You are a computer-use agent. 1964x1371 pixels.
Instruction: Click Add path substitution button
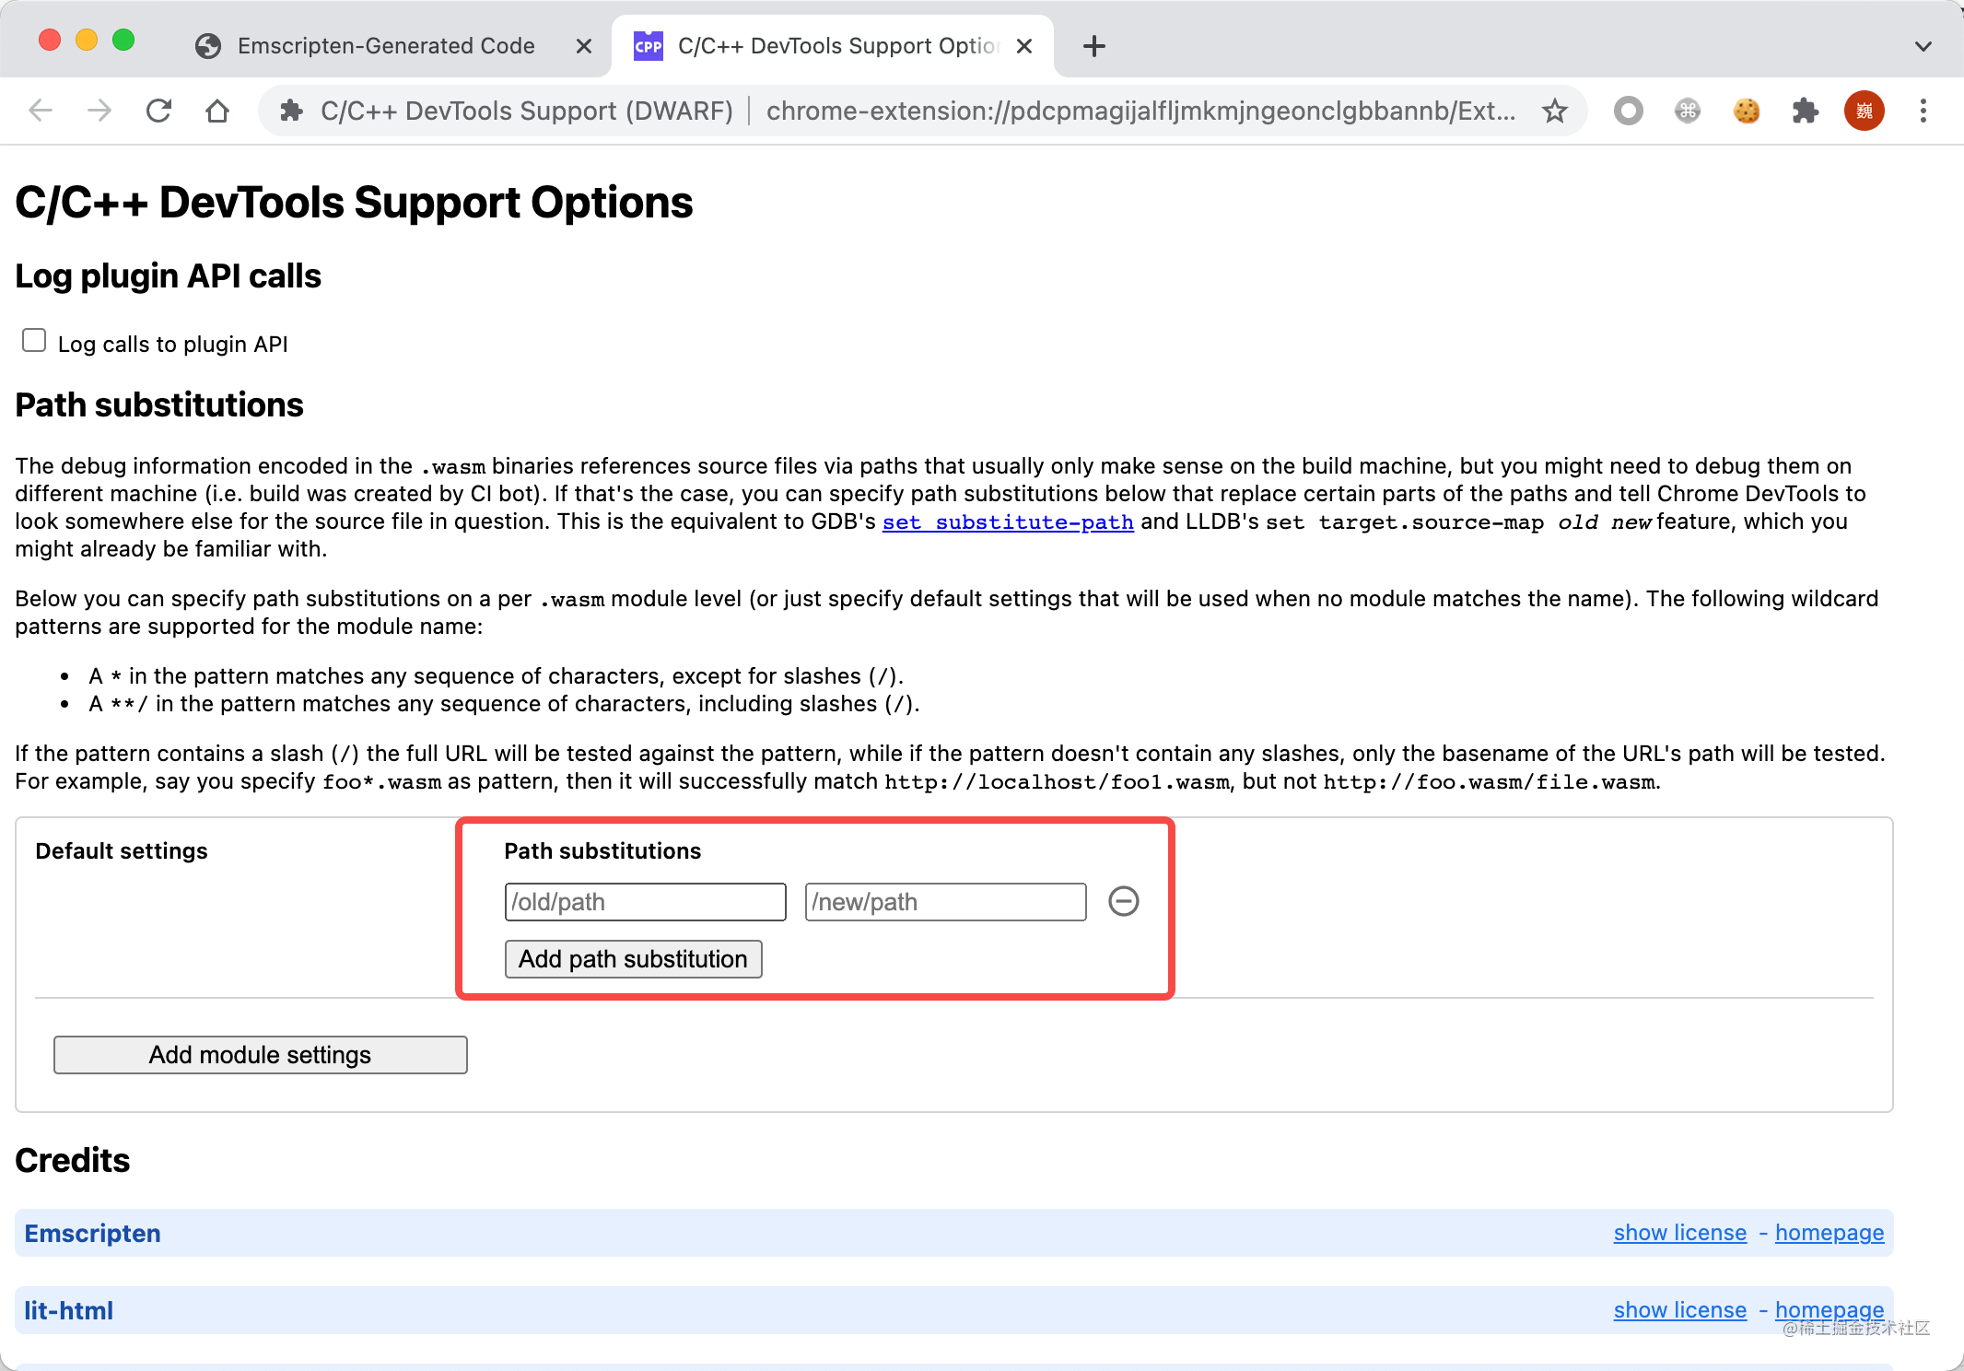coord(634,959)
